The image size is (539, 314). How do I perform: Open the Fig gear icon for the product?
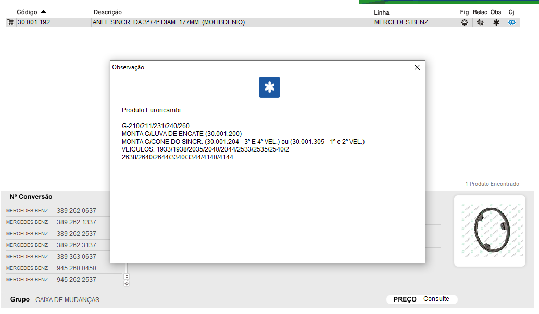click(465, 22)
